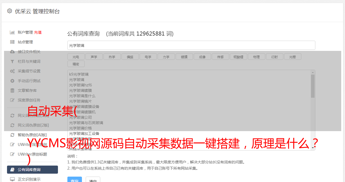
Task: Click the gear icon beside 优采云 管理控制台
Action: pyautogui.click(x=10, y=11)
